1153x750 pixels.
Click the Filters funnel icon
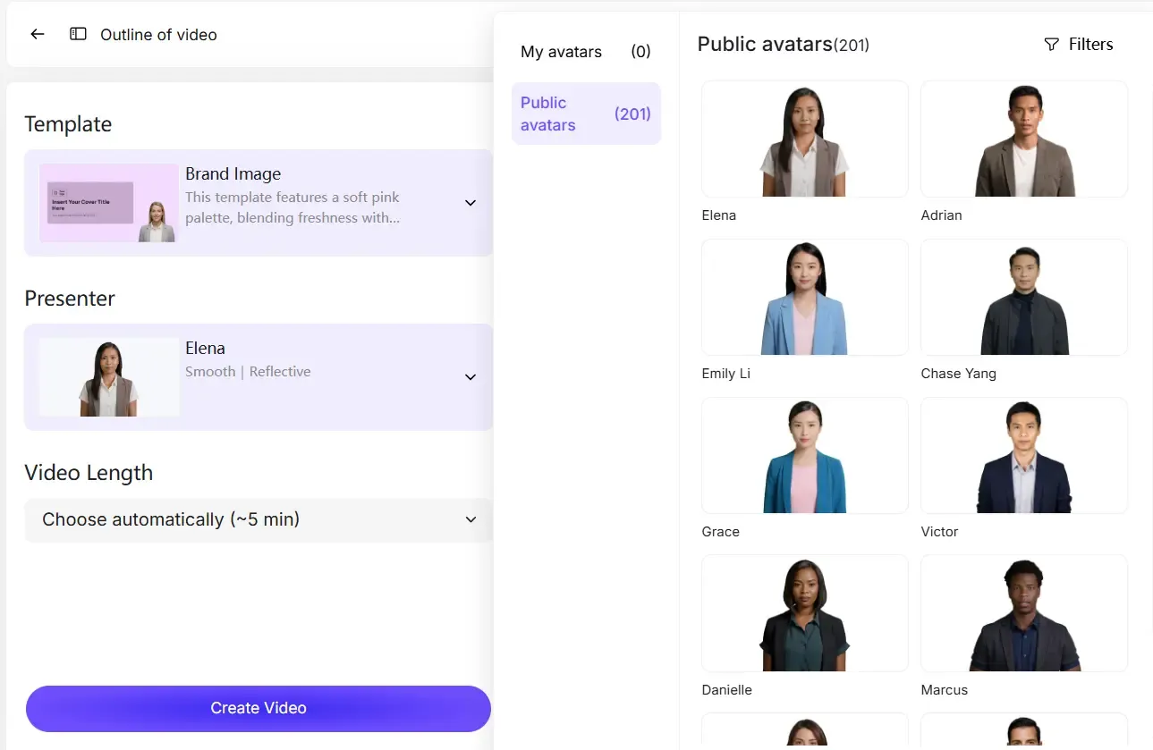tap(1052, 45)
